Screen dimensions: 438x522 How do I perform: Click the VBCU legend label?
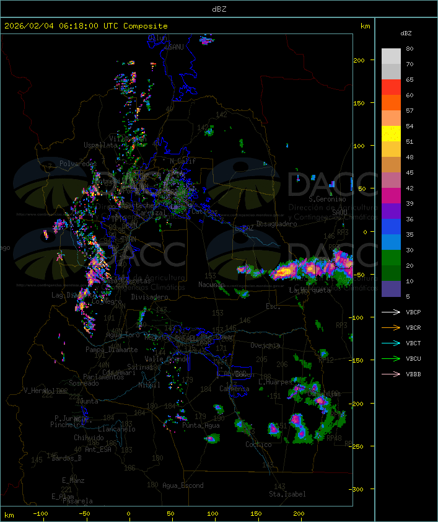coord(413,358)
